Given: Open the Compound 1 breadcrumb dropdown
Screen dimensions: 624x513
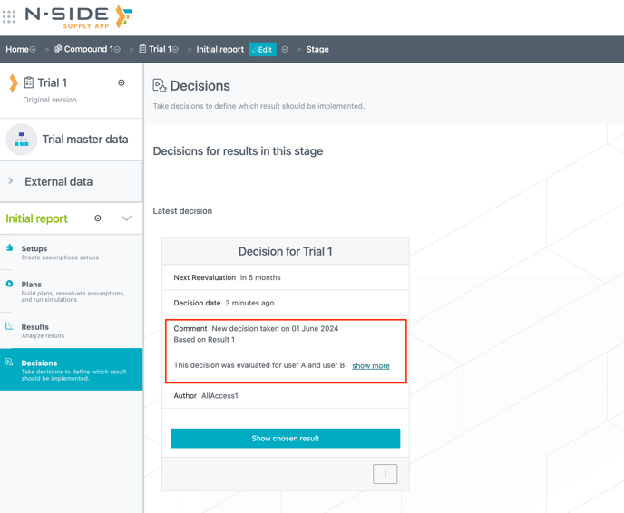Looking at the screenshot, I should point(117,50).
